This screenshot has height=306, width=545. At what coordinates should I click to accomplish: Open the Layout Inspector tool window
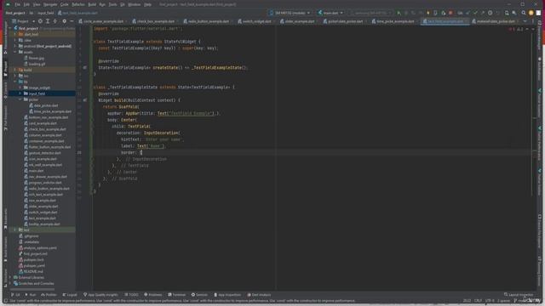click(519, 295)
